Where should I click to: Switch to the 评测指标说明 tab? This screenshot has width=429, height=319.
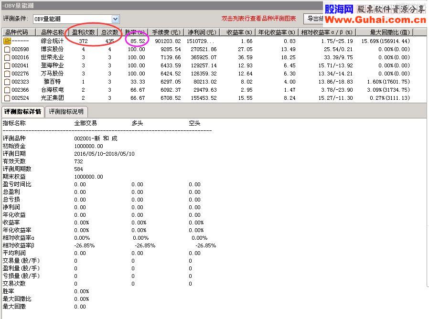tap(66, 112)
